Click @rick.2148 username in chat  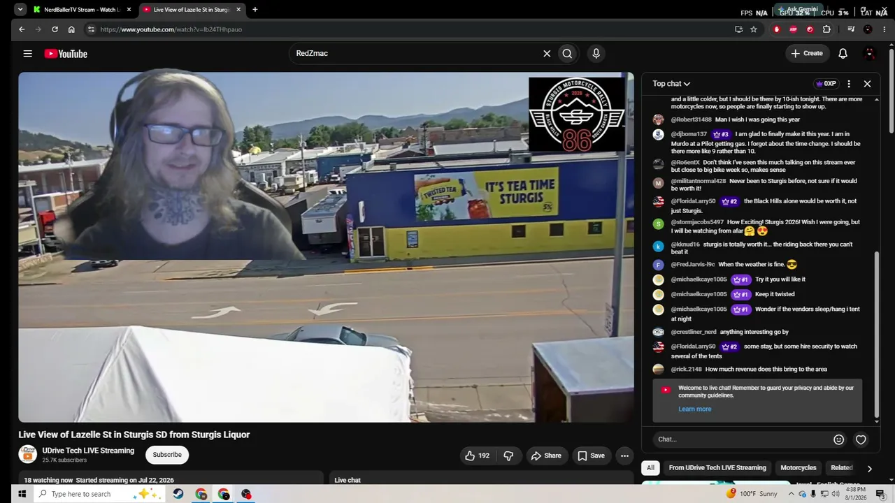click(686, 370)
